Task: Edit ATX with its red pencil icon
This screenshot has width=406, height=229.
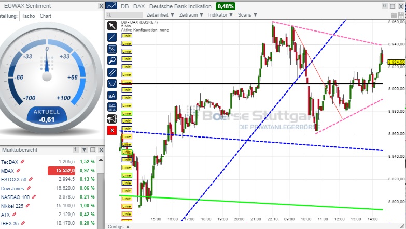Action: [x=14, y=215]
